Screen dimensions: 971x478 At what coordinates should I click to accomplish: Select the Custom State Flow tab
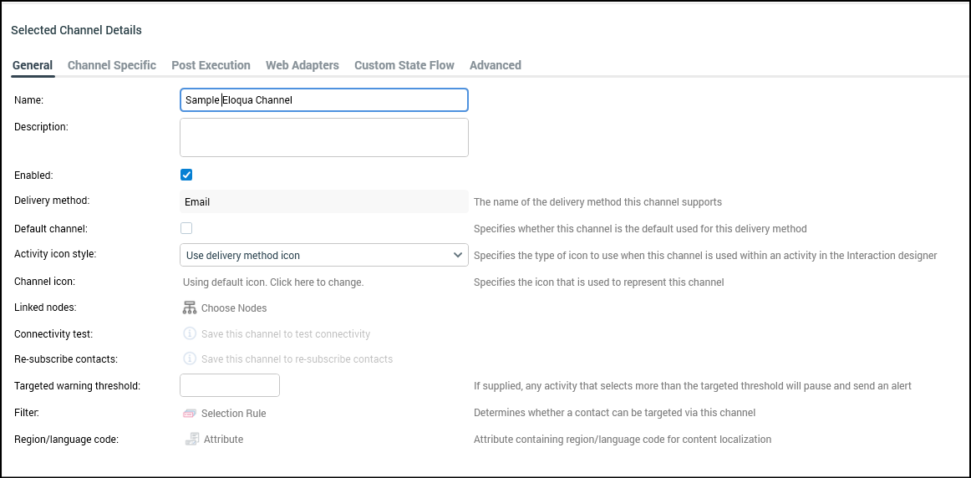click(x=404, y=65)
